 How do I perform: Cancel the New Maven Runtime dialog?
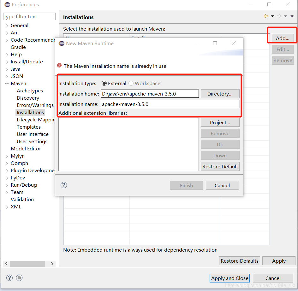point(222,185)
